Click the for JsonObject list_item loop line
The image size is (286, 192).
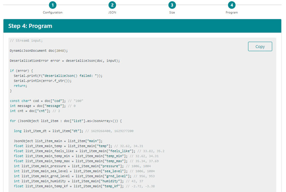point(66,121)
